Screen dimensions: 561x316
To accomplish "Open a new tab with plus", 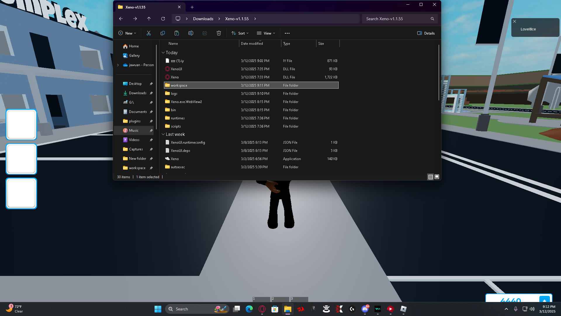I will [x=192, y=7].
